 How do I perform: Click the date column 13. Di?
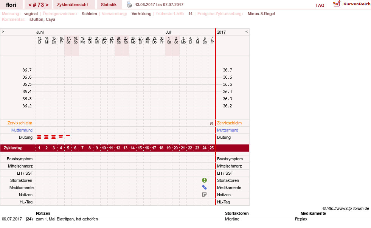point(39,40)
